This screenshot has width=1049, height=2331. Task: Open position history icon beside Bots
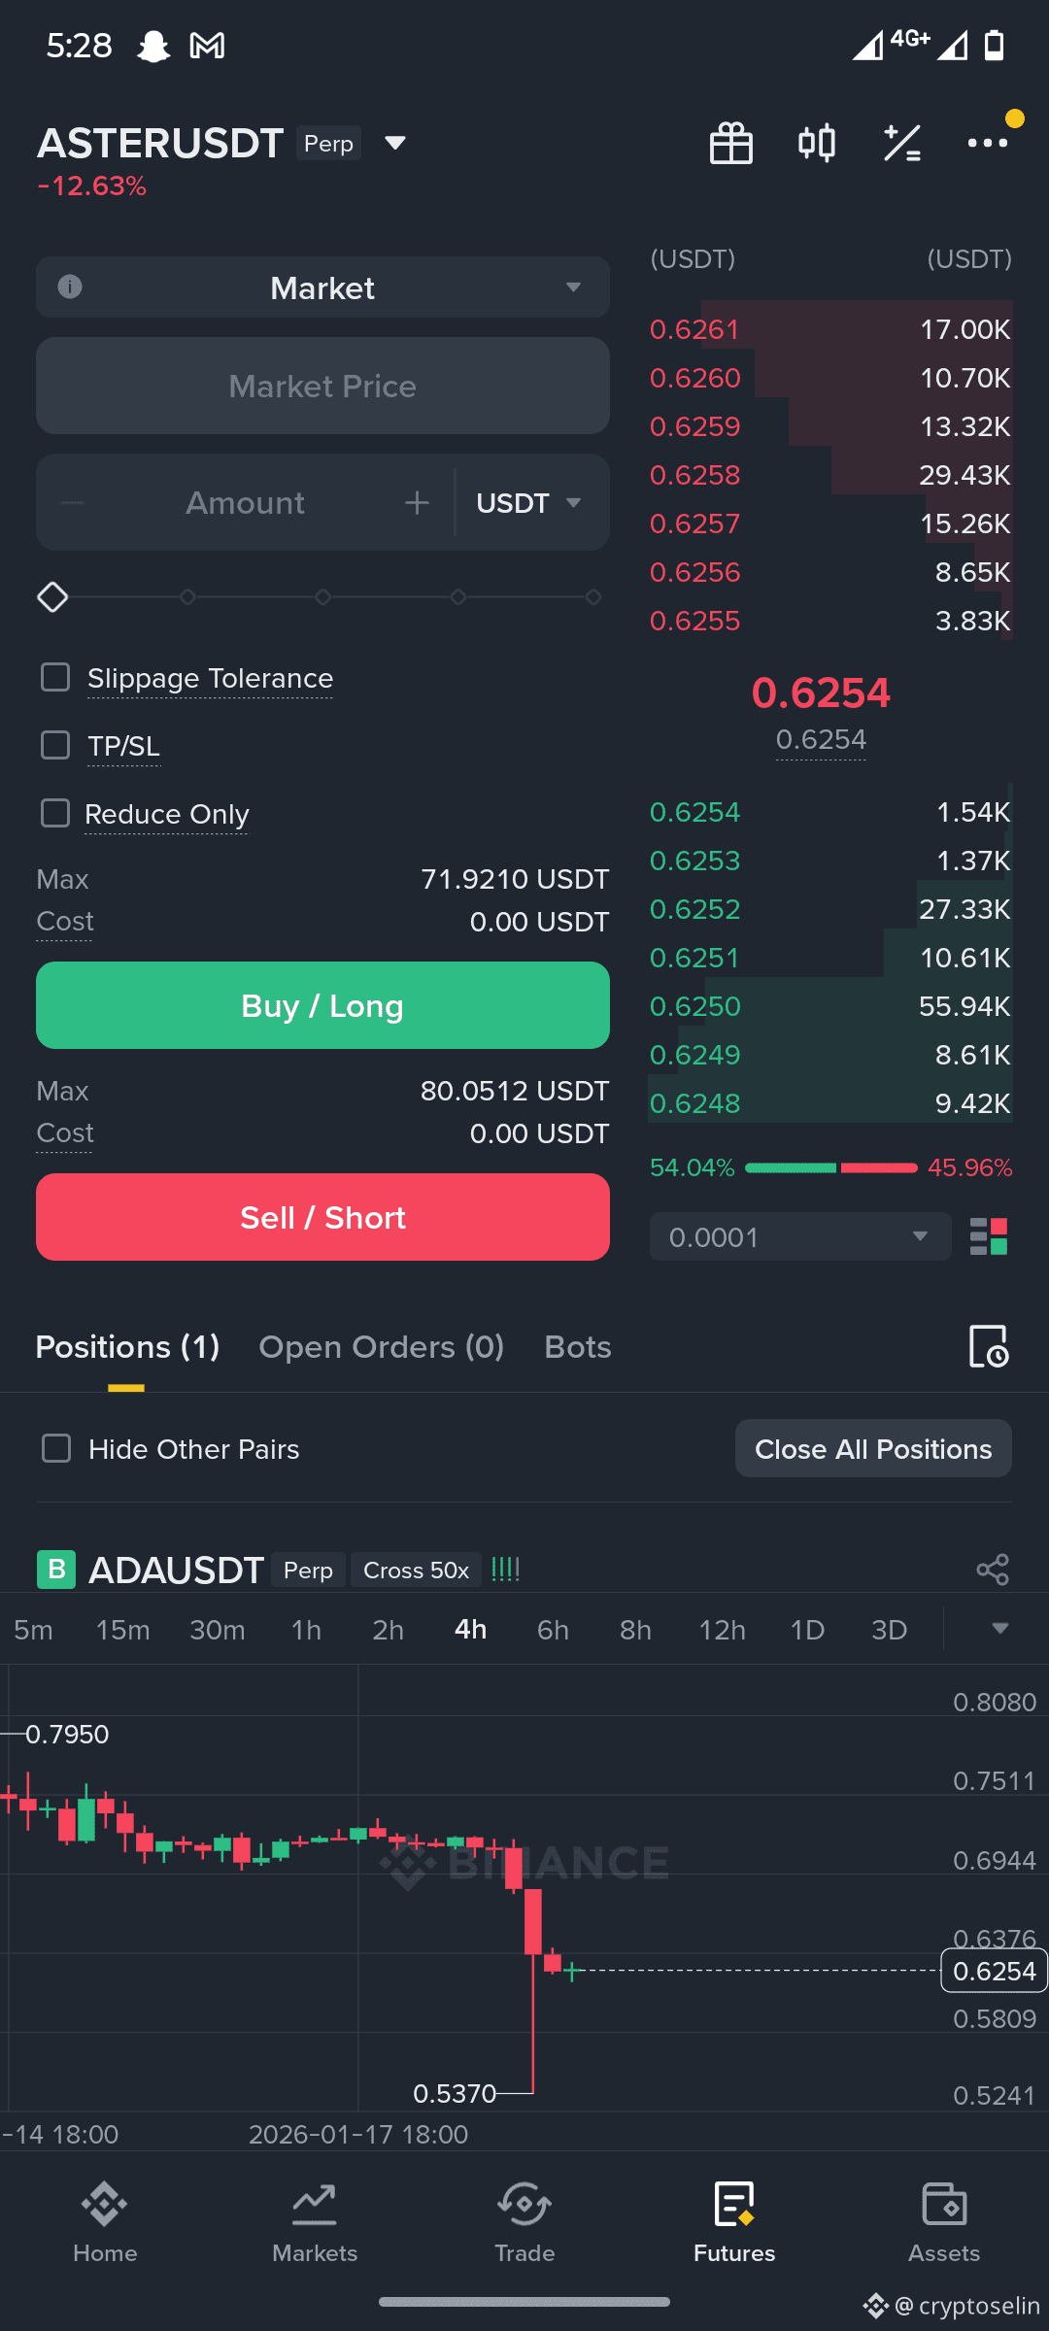pos(989,1346)
